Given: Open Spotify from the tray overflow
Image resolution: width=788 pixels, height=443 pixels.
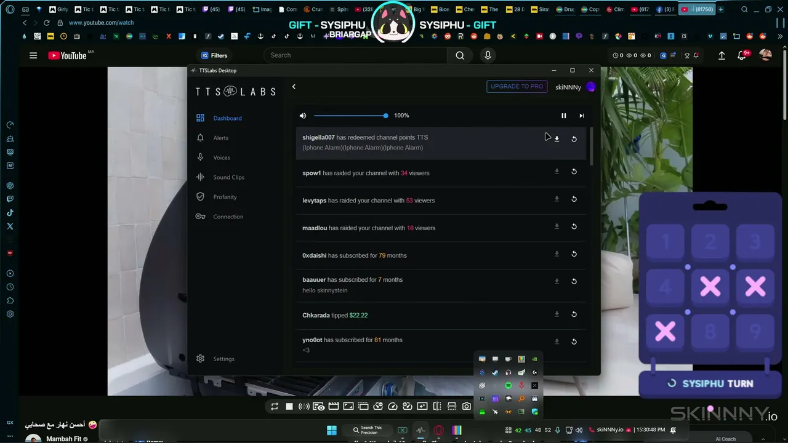Looking at the screenshot, I should (x=509, y=386).
